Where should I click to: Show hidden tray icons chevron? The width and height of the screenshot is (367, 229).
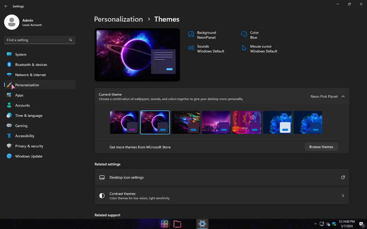tap(316, 224)
